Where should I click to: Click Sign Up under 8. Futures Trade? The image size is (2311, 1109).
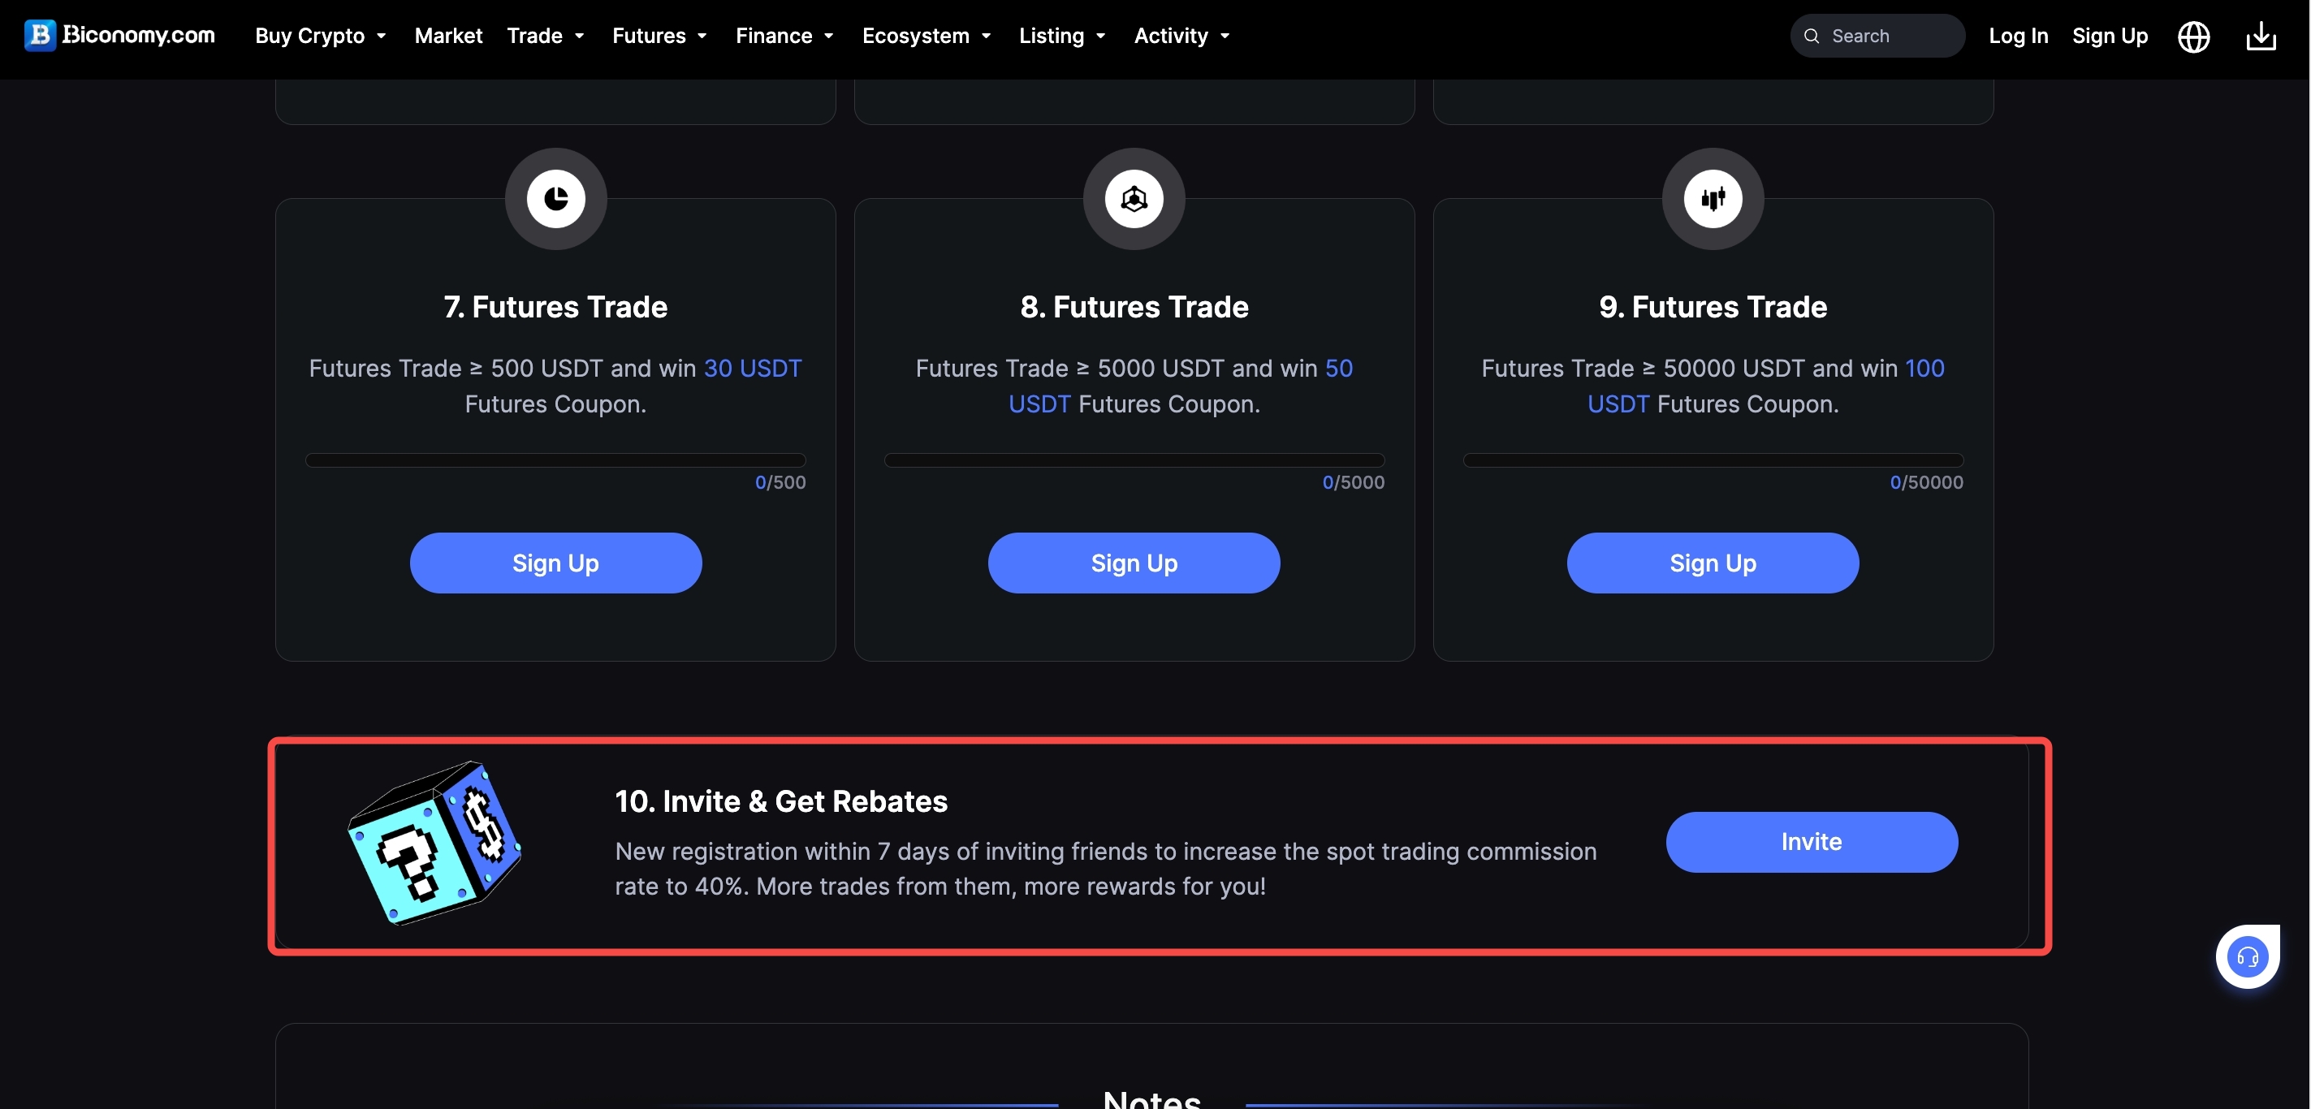(x=1134, y=563)
